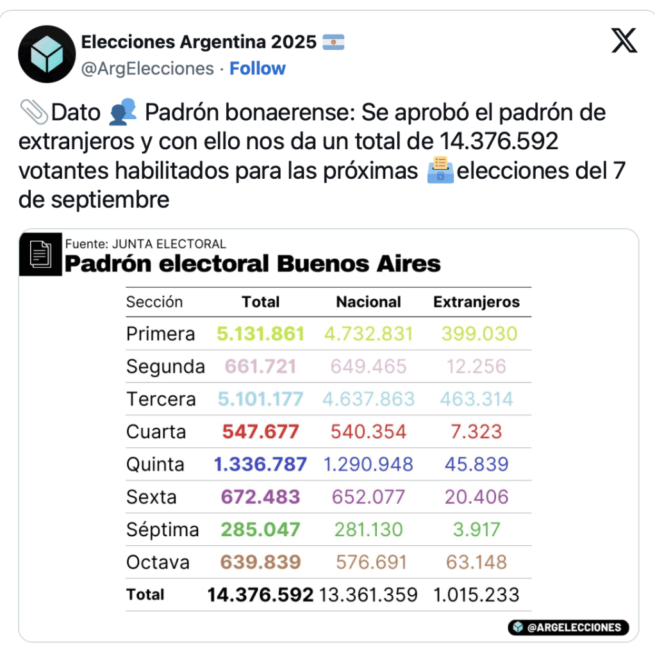Click the black document icon in image
The height and width of the screenshot is (656, 655).
pos(40,254)
